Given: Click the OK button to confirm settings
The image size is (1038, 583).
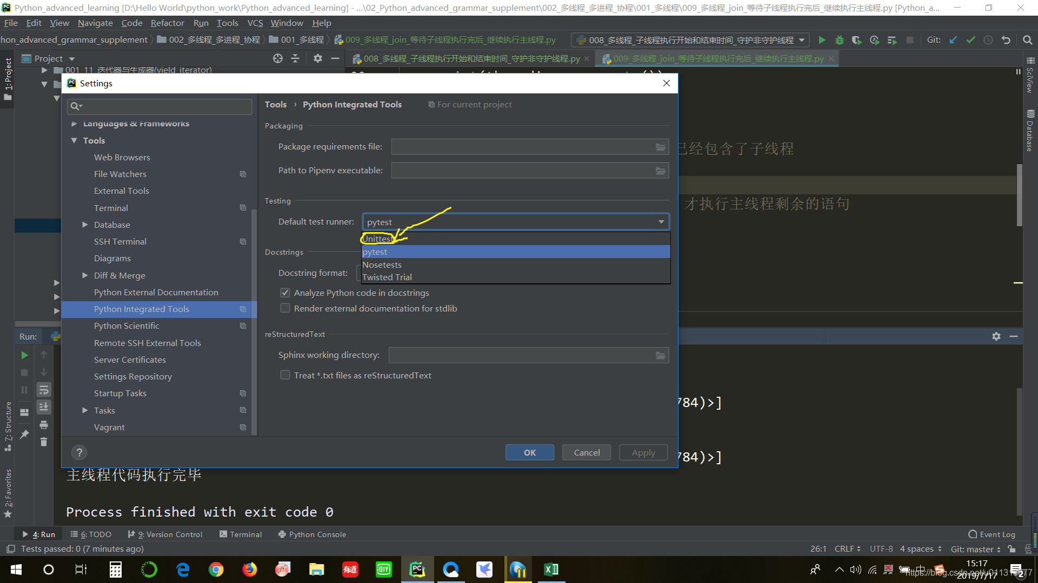Looking at the screenshot, I should pyautogui.click(x=530, y=452).
